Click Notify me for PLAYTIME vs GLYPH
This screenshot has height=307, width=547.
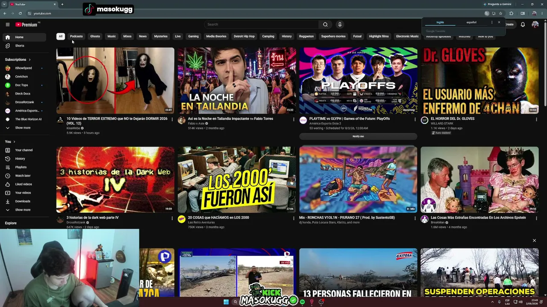click(x=358, y=136)
